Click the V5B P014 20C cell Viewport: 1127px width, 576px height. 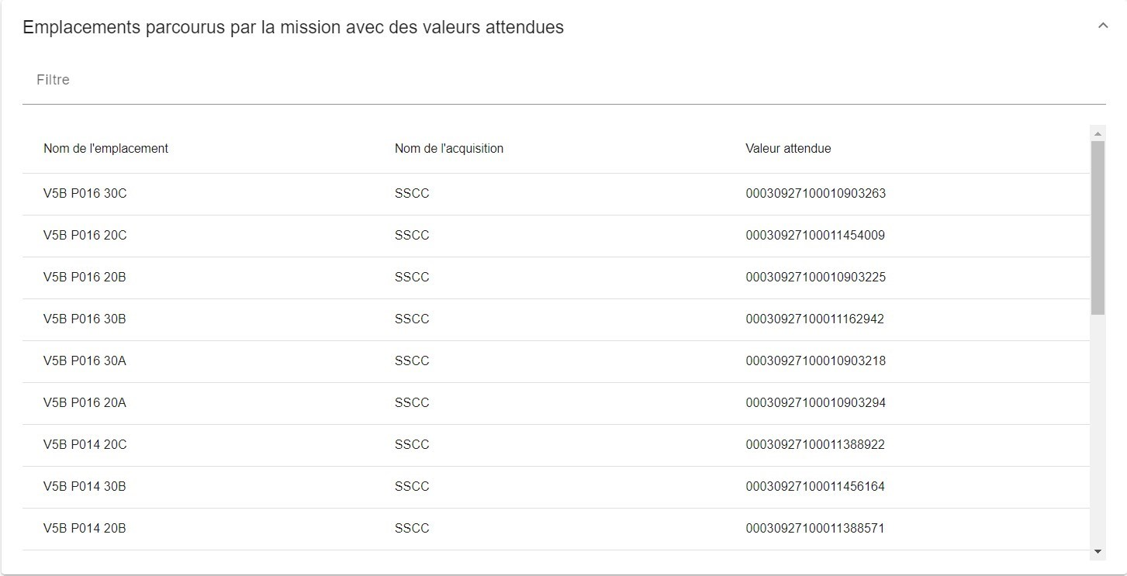[85, 445]
